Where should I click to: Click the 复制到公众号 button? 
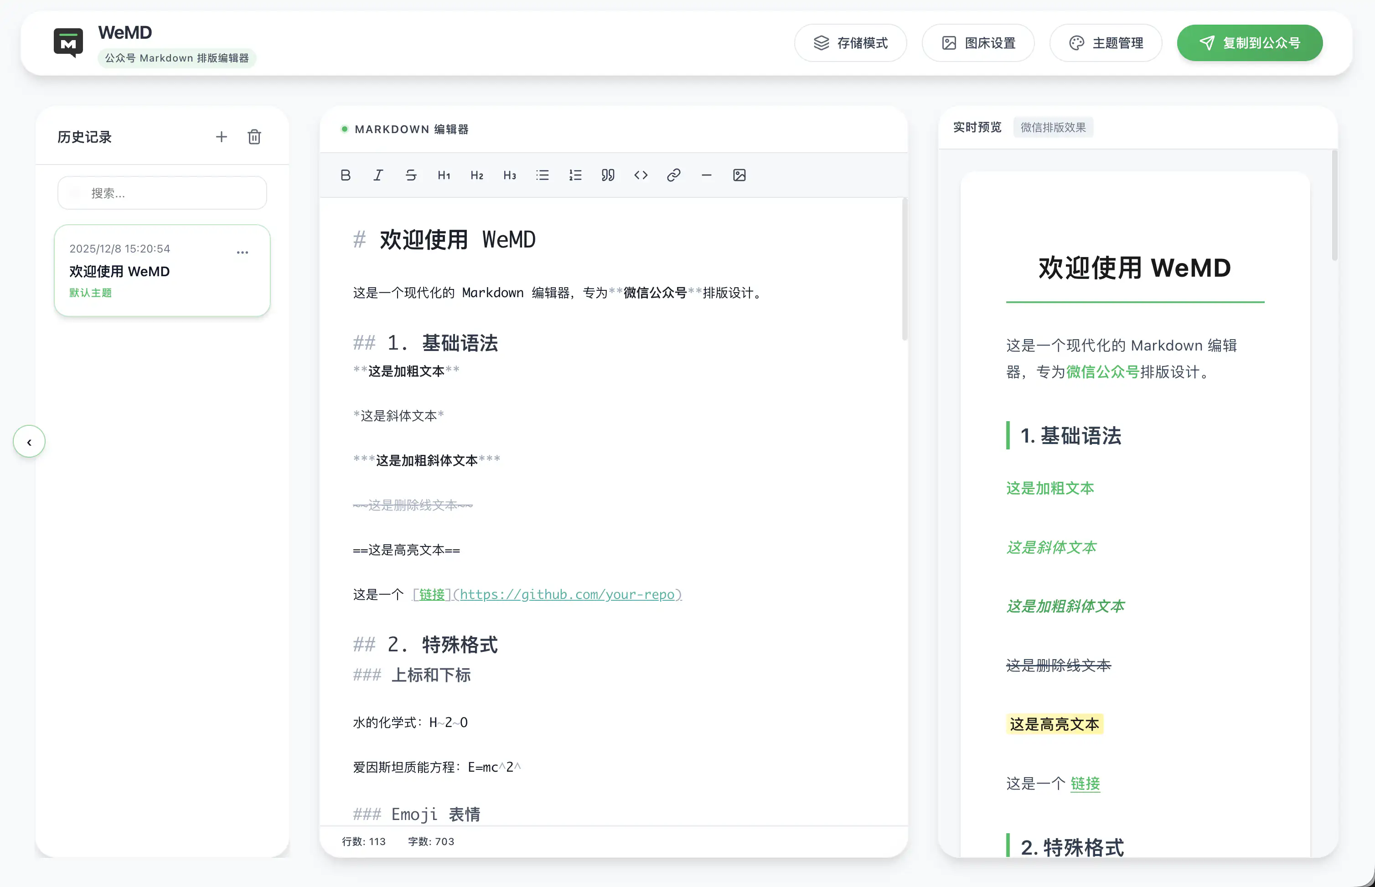[1249, 43]
